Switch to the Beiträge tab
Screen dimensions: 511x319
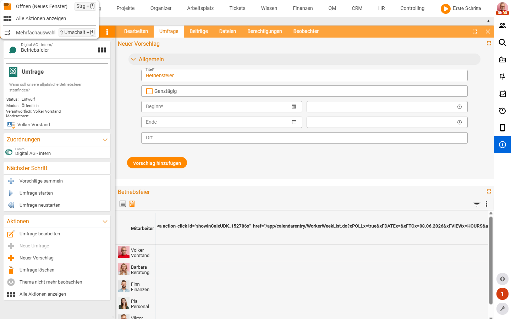[199, 31]
